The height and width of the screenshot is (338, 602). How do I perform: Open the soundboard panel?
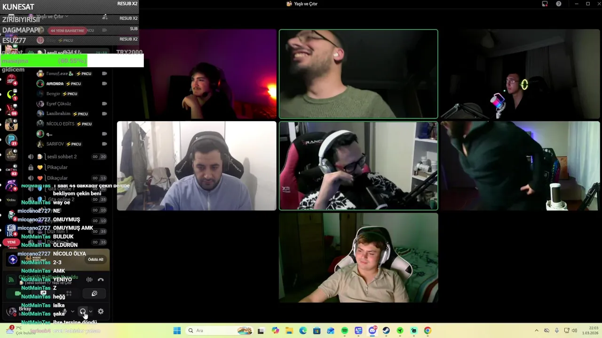[x=94, y=293]
